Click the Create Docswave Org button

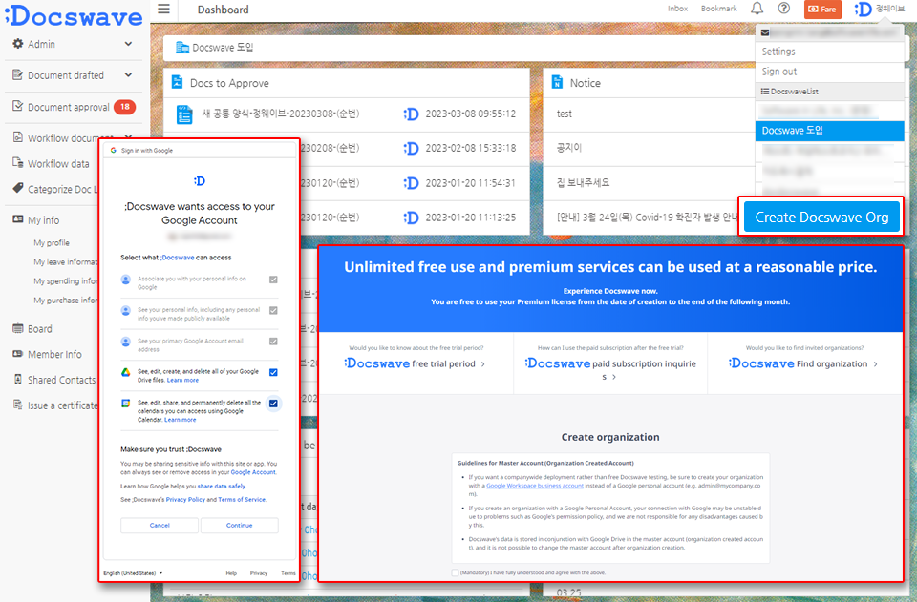click(x=821, y=218)
